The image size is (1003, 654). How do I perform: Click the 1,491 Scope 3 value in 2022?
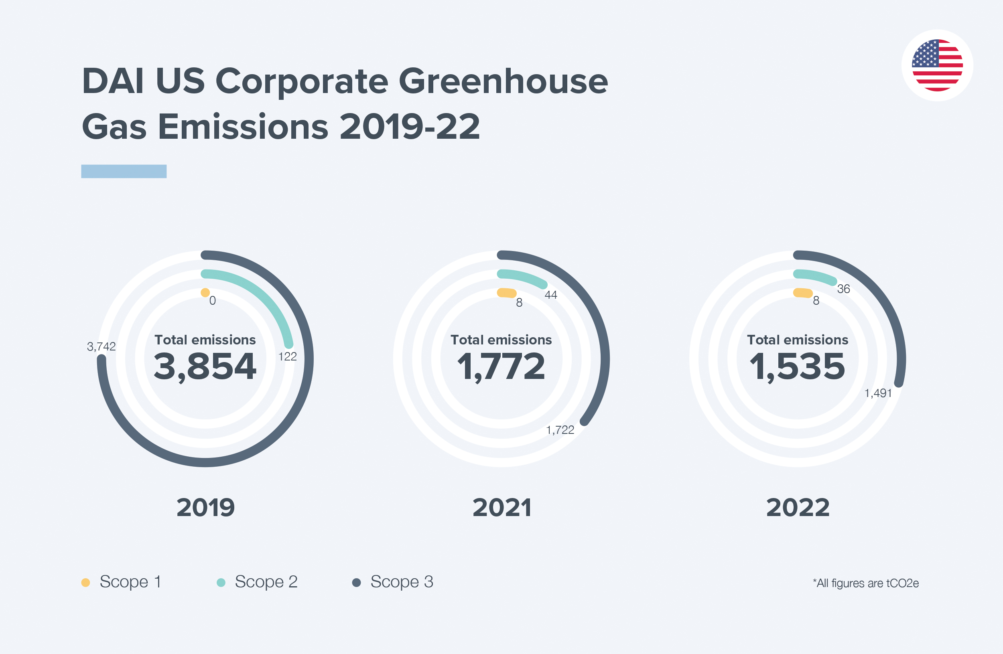[878, 393]
